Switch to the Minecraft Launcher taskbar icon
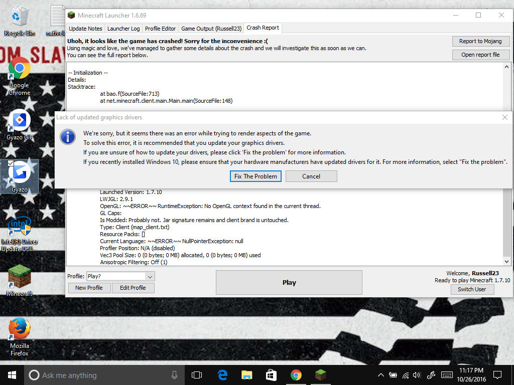514x385 pixels. coord(321,375)
